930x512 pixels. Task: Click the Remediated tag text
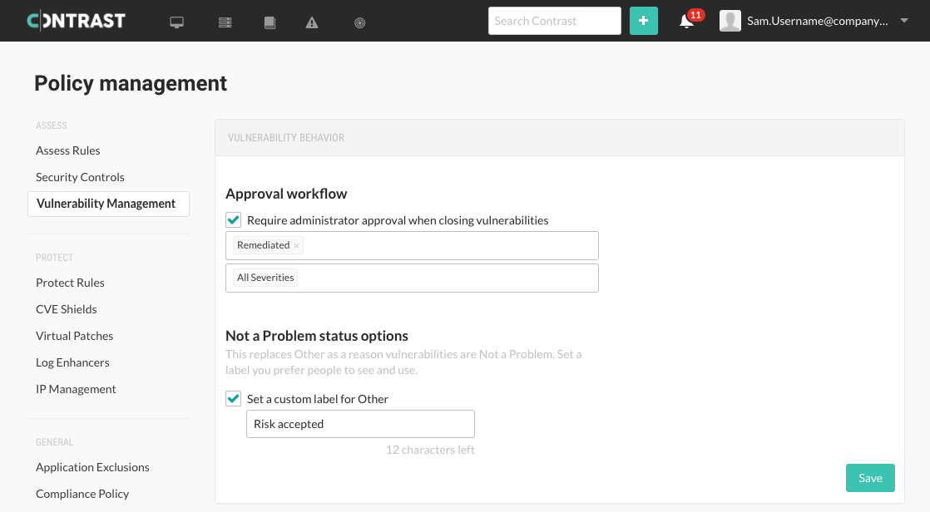click(x=264, y=245)
